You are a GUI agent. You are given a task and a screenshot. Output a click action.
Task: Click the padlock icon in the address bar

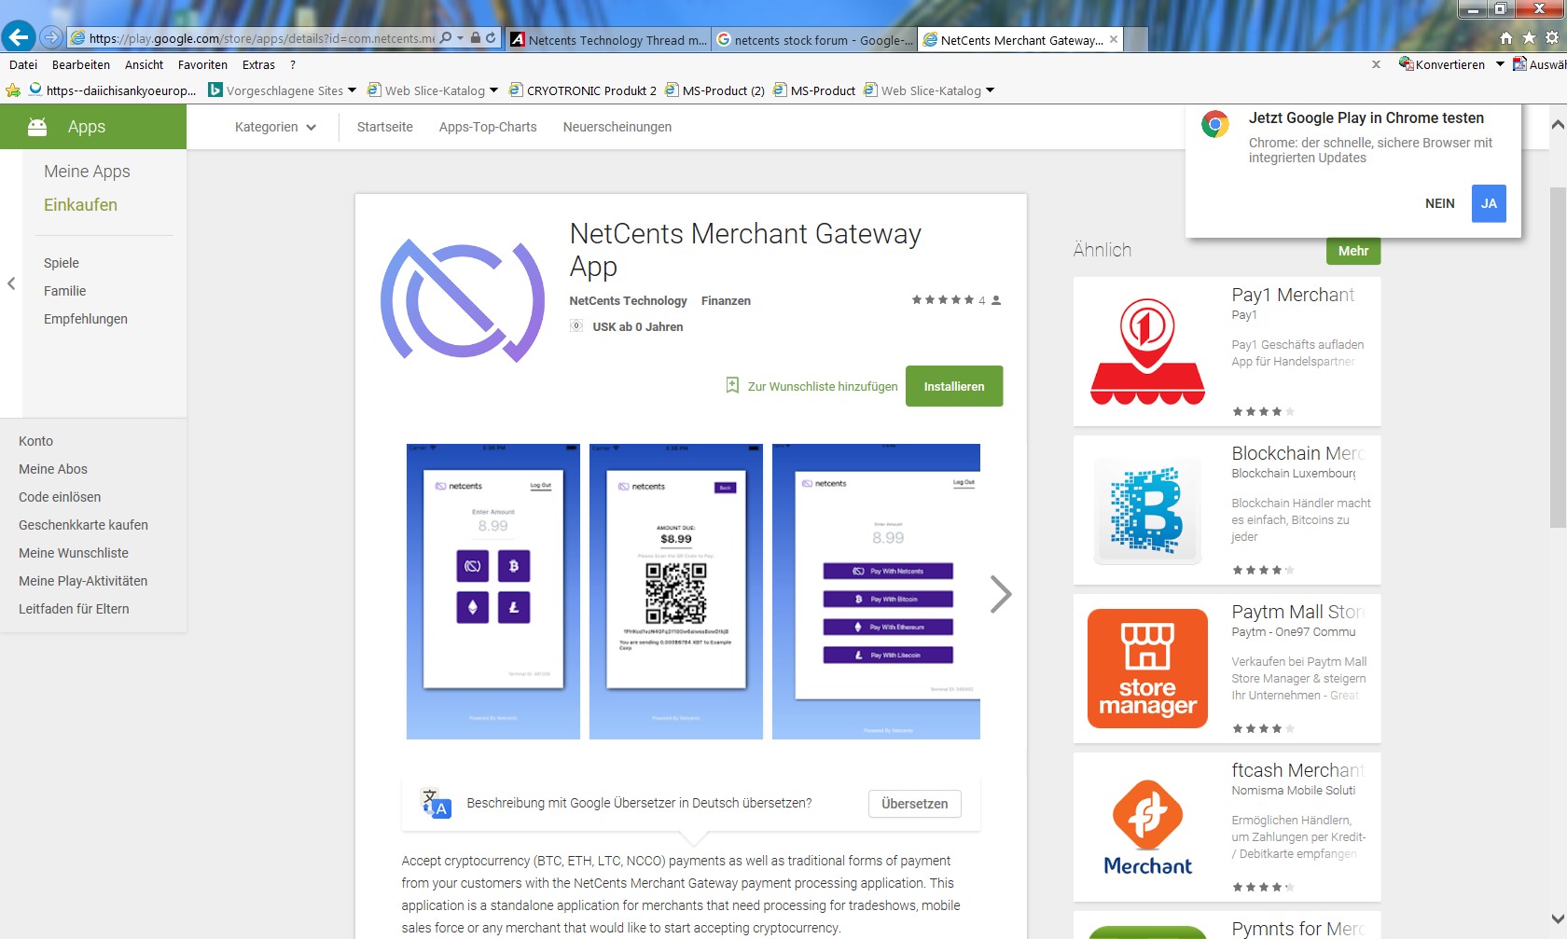click(x=476, y=38)
